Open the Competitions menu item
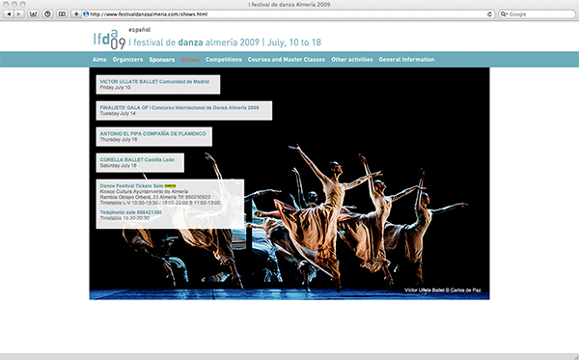 (224, 60)
